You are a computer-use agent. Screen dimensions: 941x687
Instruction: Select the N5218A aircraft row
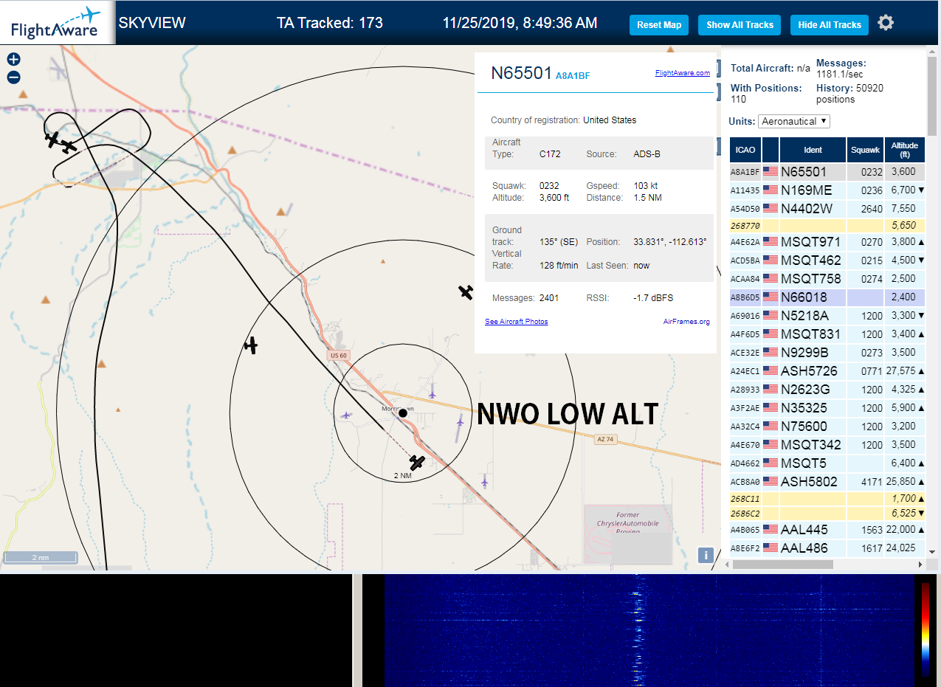point(827,316)
